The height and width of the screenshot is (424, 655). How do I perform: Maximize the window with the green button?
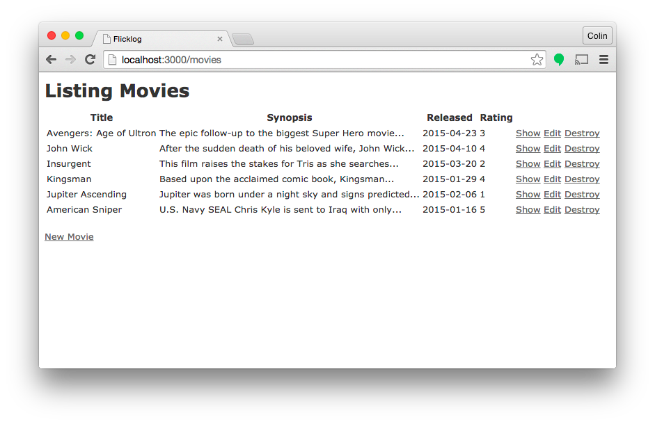[79, 35]
